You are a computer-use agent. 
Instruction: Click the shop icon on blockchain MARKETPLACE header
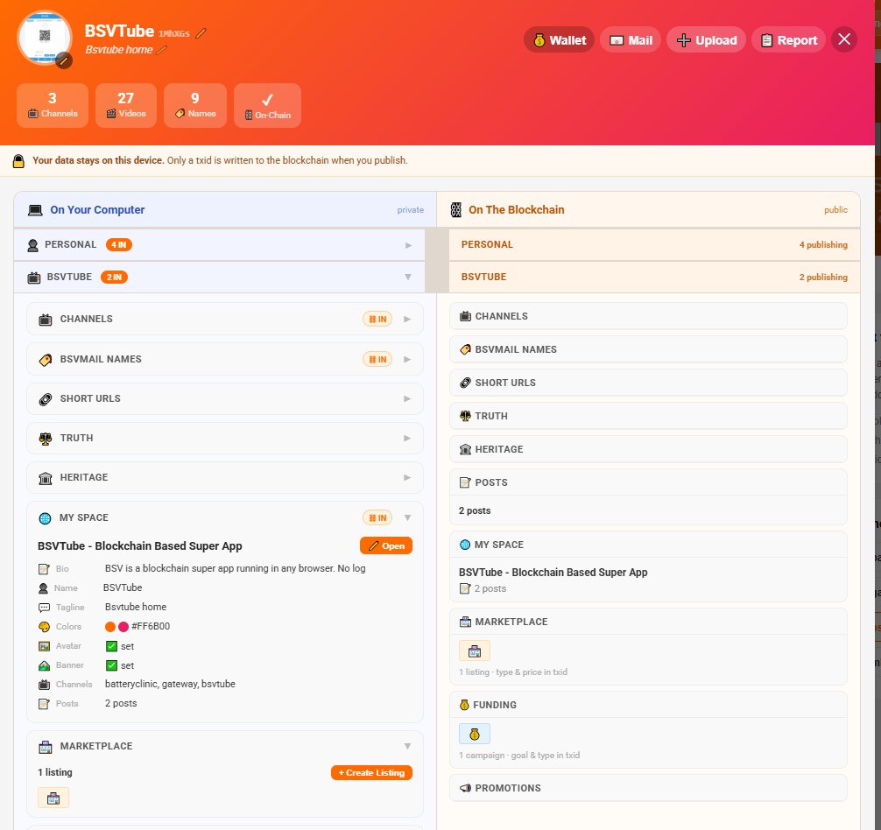(x=465, y=622)
